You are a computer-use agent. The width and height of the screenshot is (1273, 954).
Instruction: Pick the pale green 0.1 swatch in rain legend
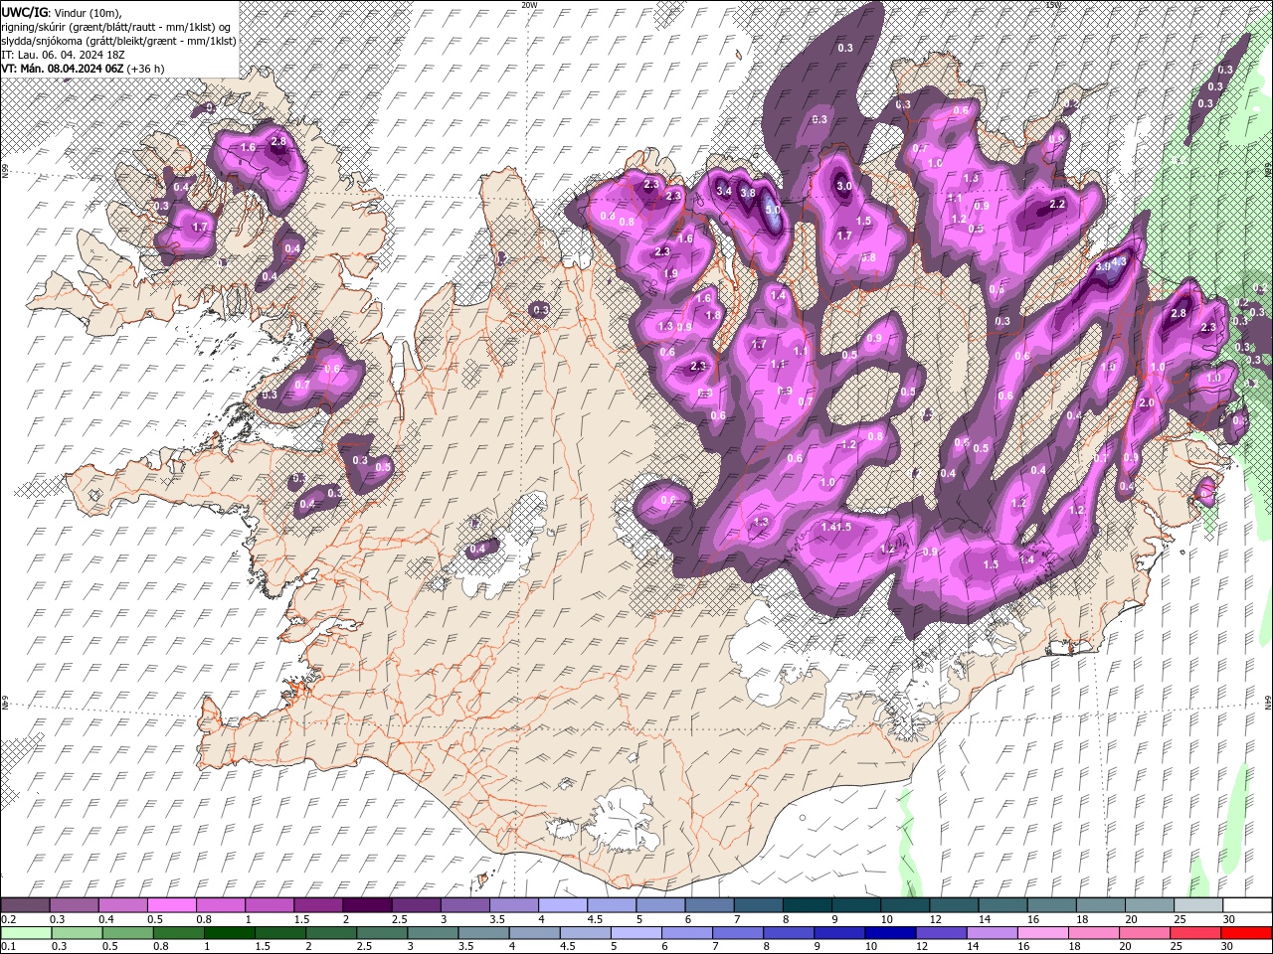click(25, 933)
